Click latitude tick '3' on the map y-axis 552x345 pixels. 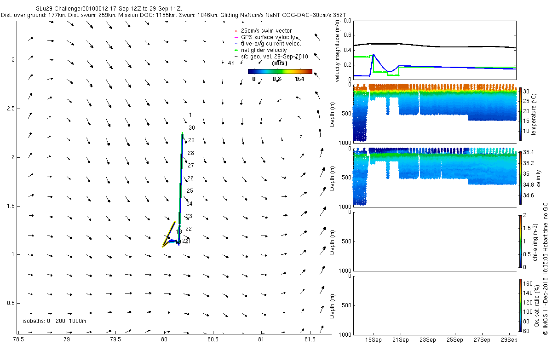coord(12,60)
